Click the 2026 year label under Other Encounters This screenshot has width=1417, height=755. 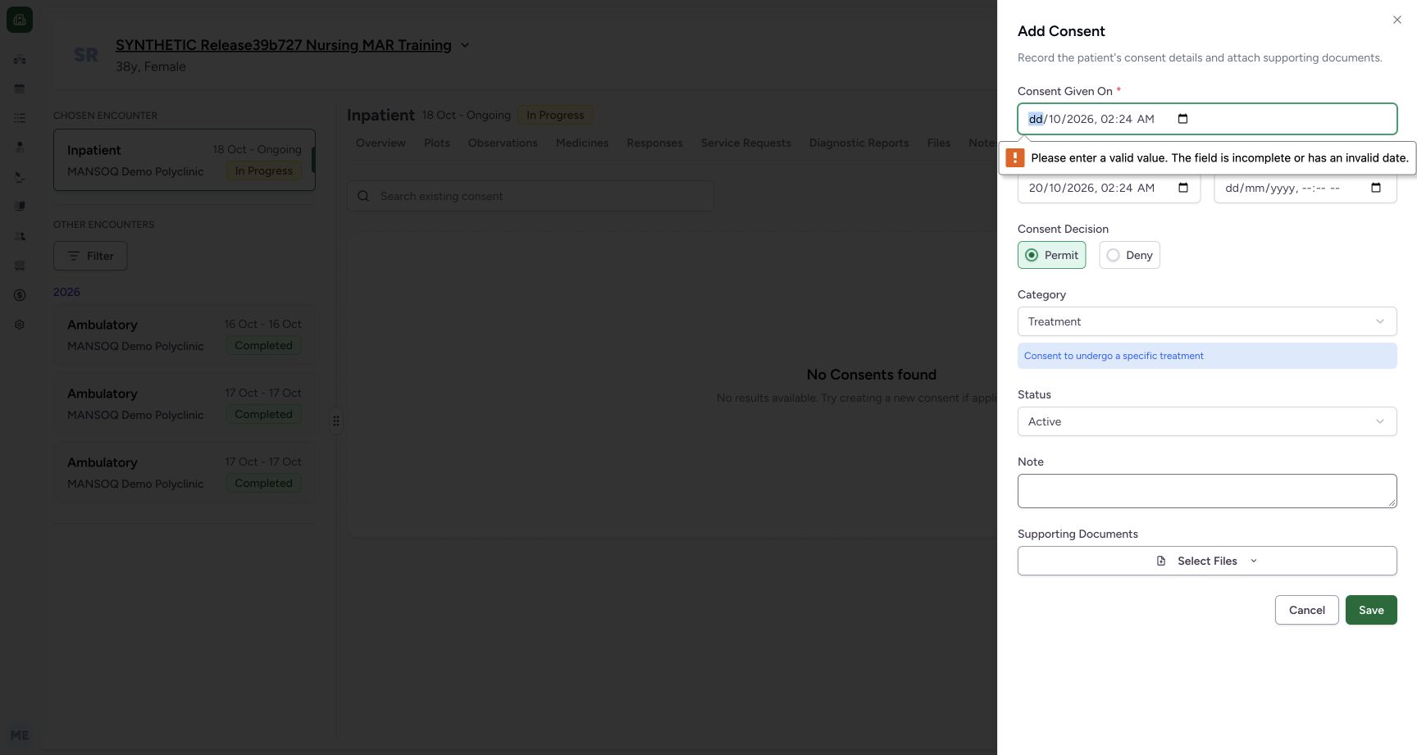pos(66,292)
